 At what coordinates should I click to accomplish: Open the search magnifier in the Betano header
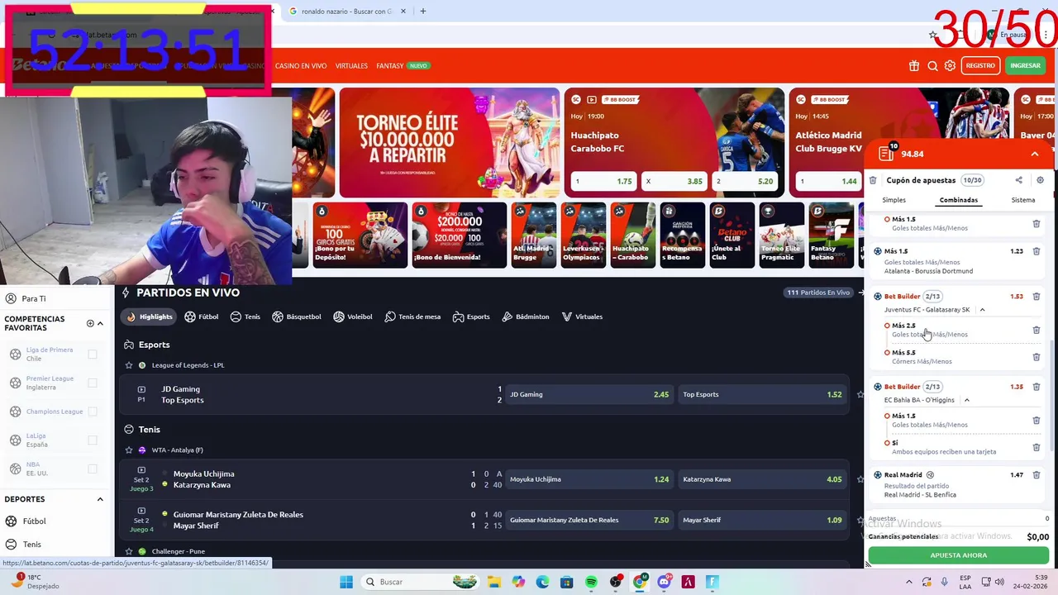(x=932, y=66)
